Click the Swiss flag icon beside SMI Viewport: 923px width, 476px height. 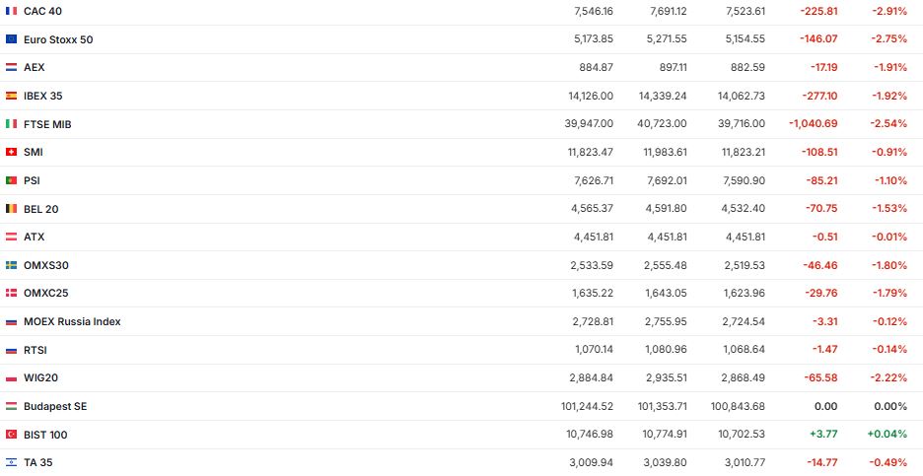point(12,153)
